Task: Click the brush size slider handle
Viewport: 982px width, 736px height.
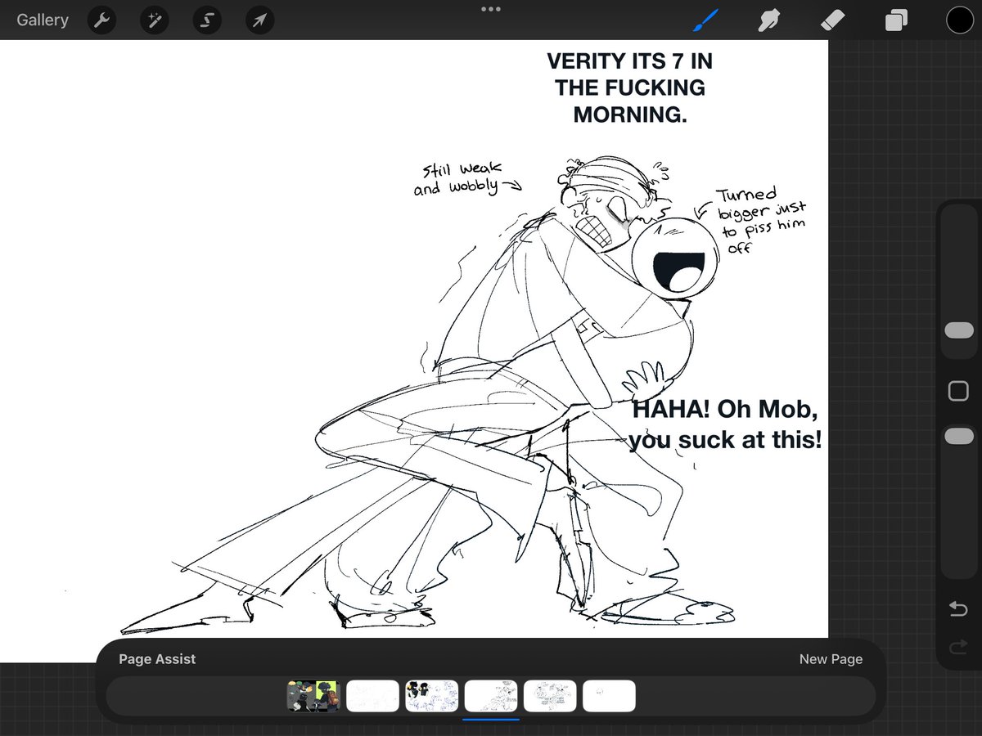Action: pos(959,330)
